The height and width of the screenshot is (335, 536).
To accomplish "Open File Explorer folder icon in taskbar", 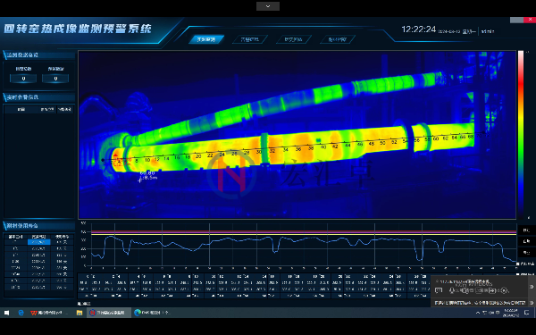I will click(x=80, y=313).
